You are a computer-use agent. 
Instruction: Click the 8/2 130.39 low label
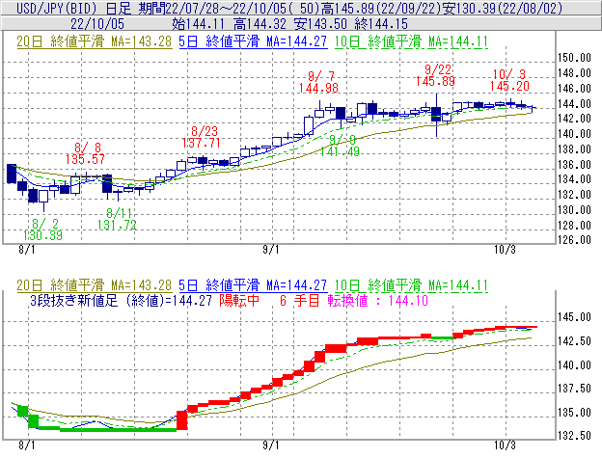[x=42, y=229]
